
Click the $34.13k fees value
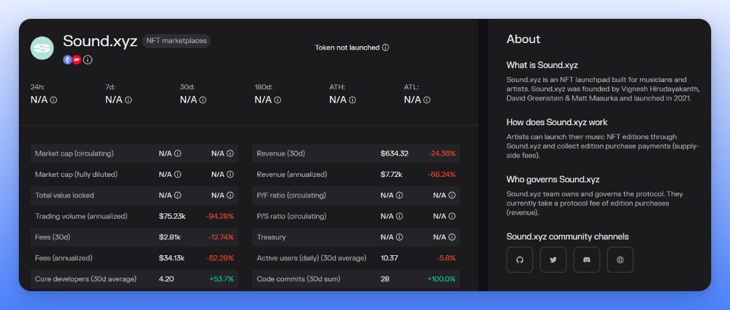tap(171, 258)
